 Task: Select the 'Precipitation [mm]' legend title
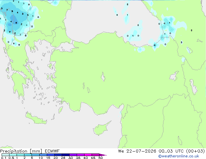tap(21, 151)
